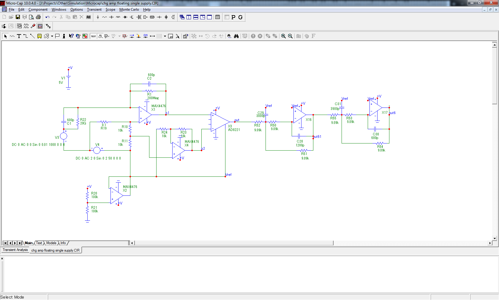Select the Info mode tool
The width and height of the screenshot is (499, 300).
[64, 36]
